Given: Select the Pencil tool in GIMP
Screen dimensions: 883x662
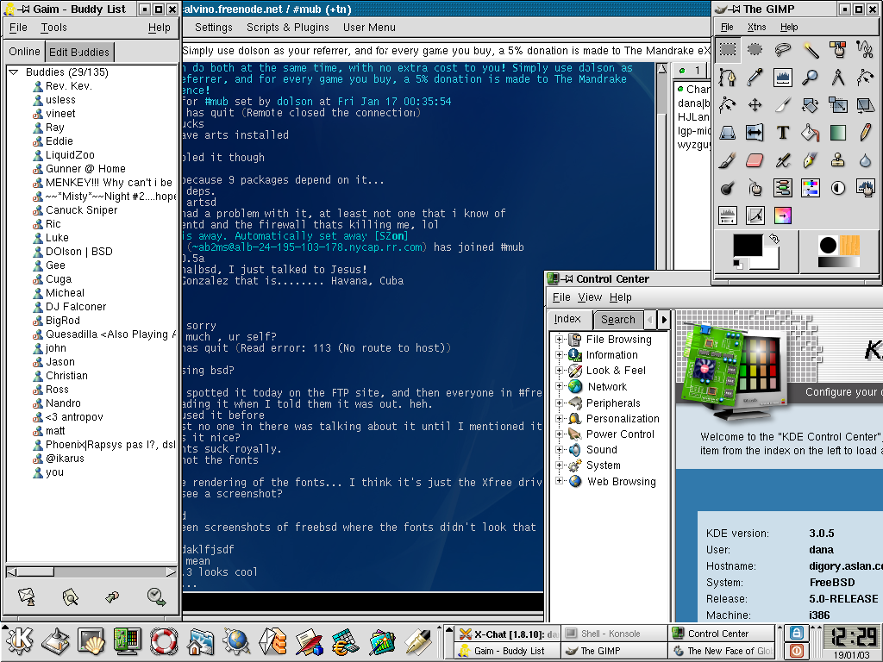Looking at the screenshot, I should (866, 132).
